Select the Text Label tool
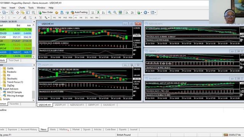 coord(41,18)
